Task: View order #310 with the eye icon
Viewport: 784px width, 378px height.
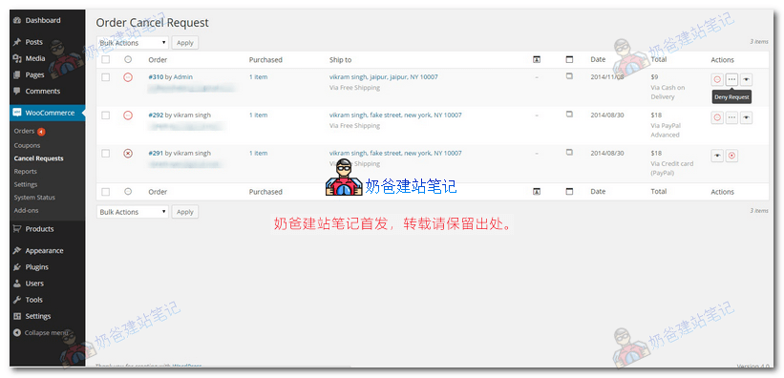Action: pos(746,79)
